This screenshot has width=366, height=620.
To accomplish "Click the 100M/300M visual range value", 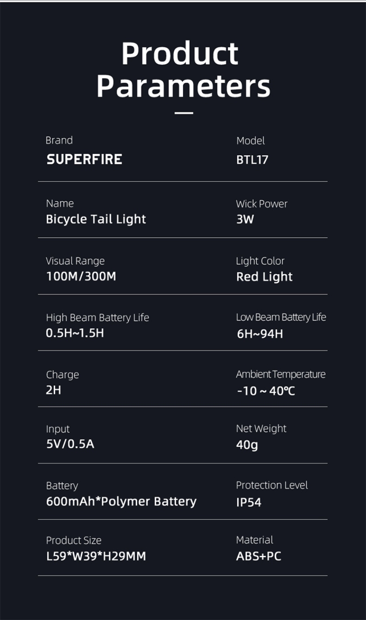I will (x=81, y=277).
